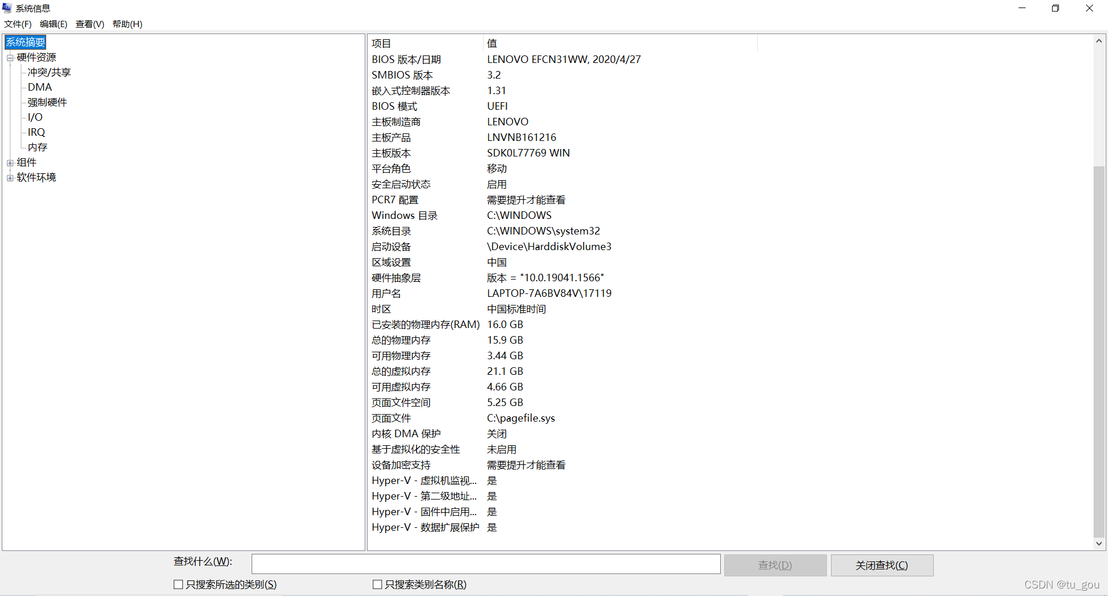Click the 查找(D) button

point(775,565)
